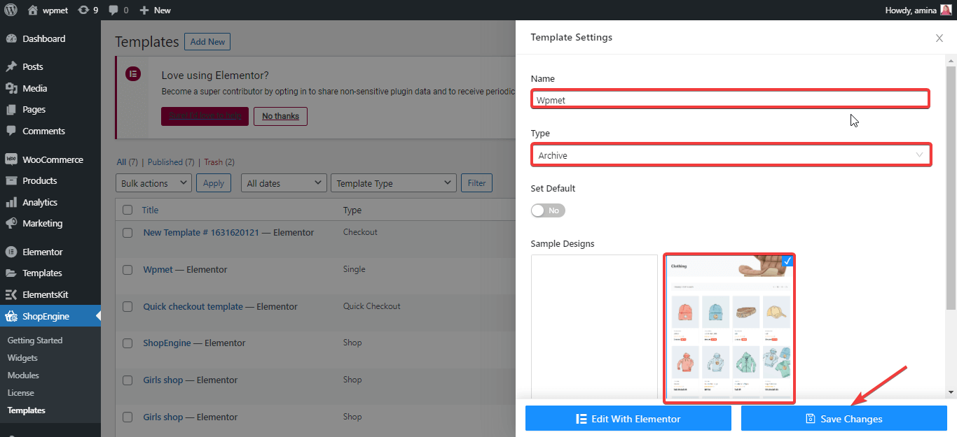The width and height of the screenshot is (957, 437).
Task: Click the Template Settings panel scrollbar
Action: pyautogui.click(x=951, y=187)
